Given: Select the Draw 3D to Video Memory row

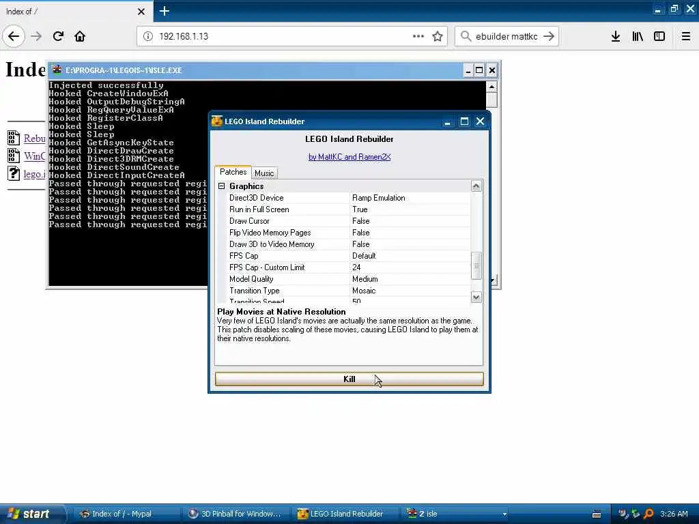Looking at the screenshot, I should (349, 244).
